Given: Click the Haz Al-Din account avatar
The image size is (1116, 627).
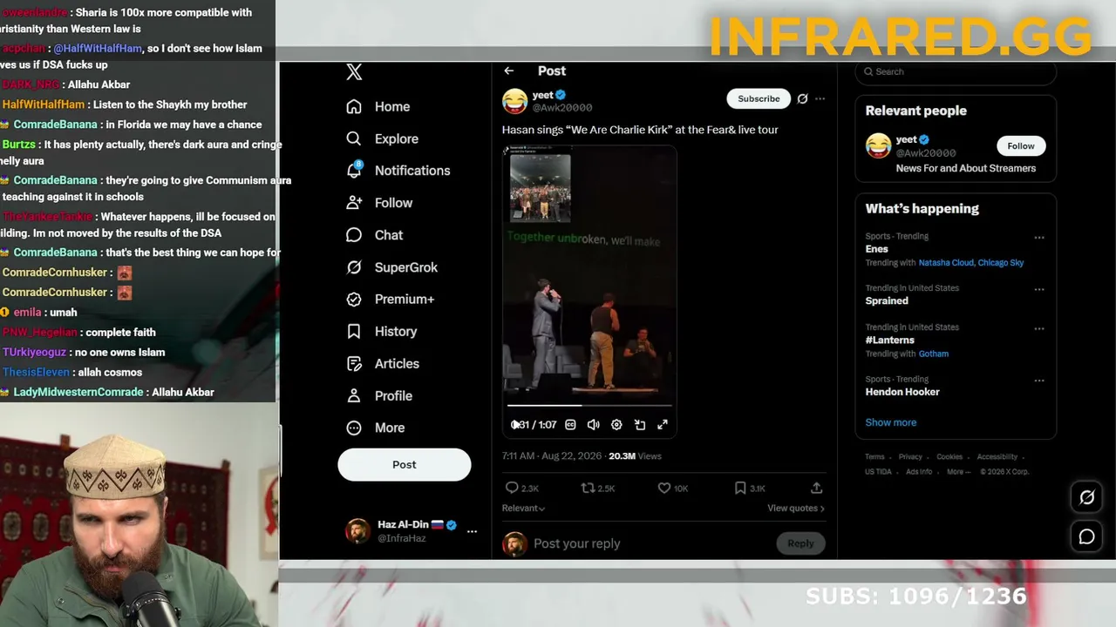Looking at the screenshot, I should point(357,531).
